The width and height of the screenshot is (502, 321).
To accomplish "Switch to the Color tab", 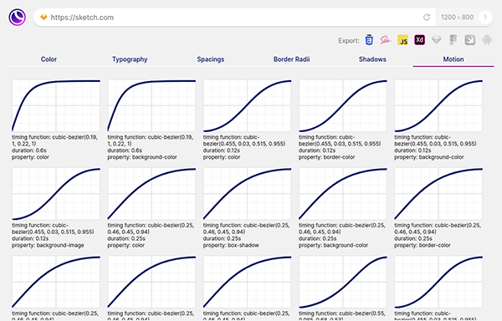I will point(49,59).
